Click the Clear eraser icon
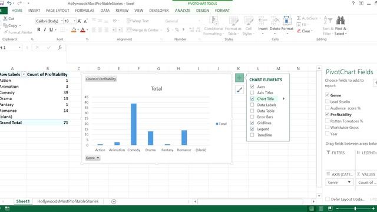Viewport: 377px width, 212px height. pos(299,31)
